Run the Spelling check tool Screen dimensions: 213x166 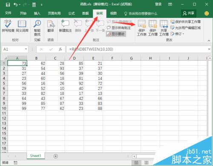click(8, 26)
